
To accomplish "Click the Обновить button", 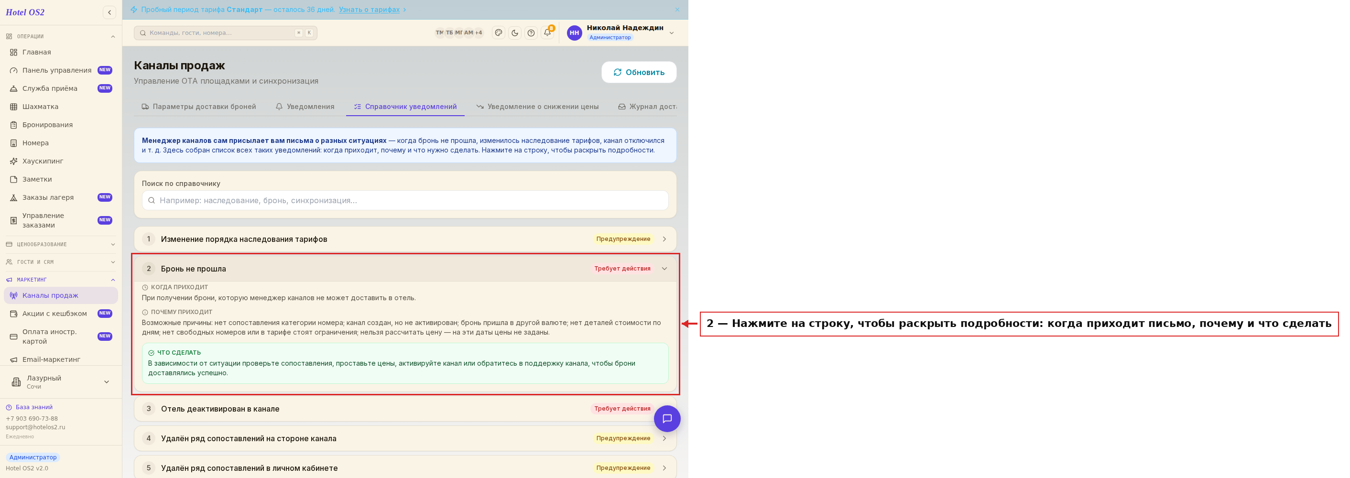I will point(639,72).
